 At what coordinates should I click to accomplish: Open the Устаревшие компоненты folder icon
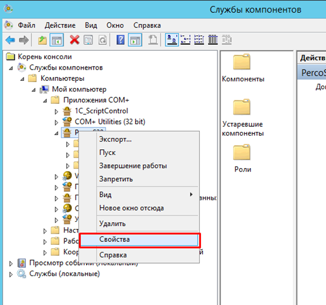click(x=241, y=107)
